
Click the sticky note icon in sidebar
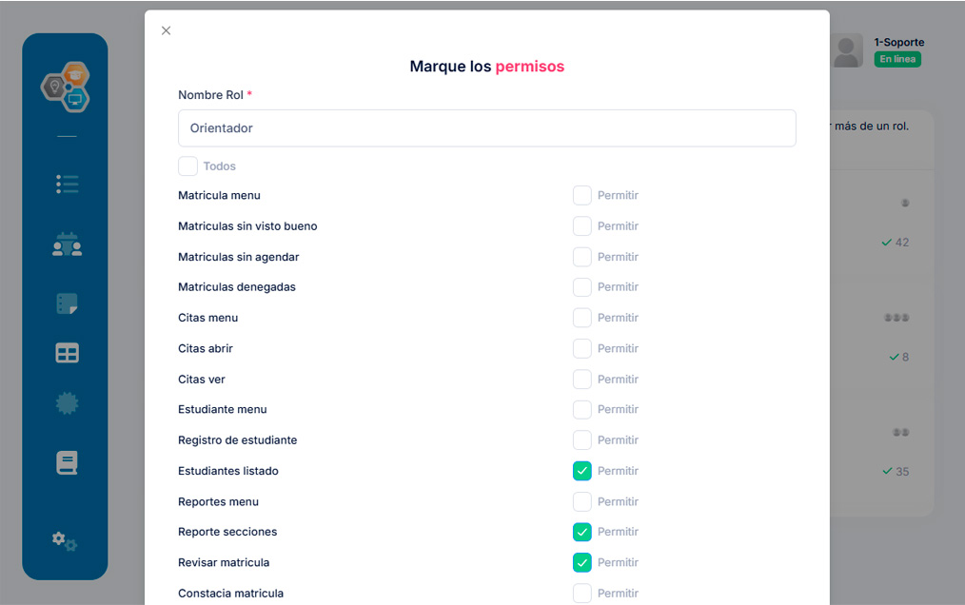click(67, 304)
